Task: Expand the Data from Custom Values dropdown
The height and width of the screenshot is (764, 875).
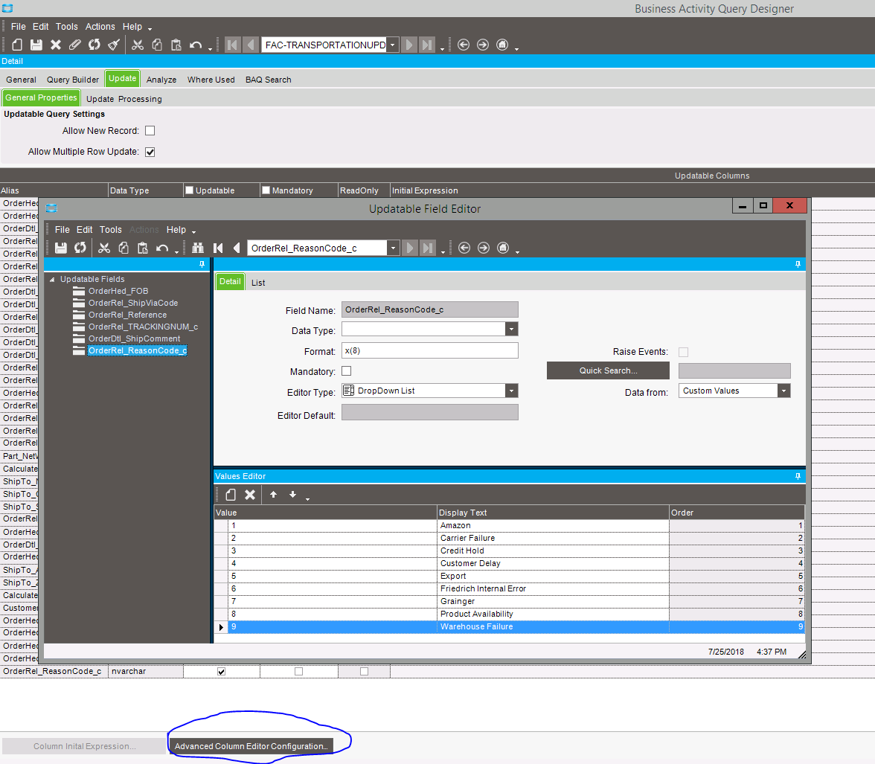Action: point(783,391)
